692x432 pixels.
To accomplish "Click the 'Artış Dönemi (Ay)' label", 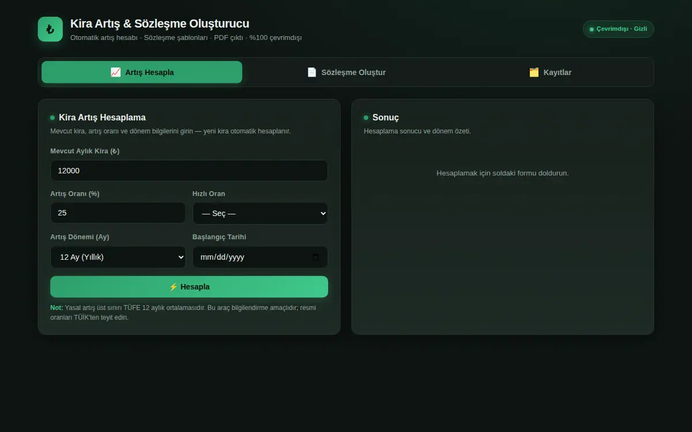I will [80, 237].
